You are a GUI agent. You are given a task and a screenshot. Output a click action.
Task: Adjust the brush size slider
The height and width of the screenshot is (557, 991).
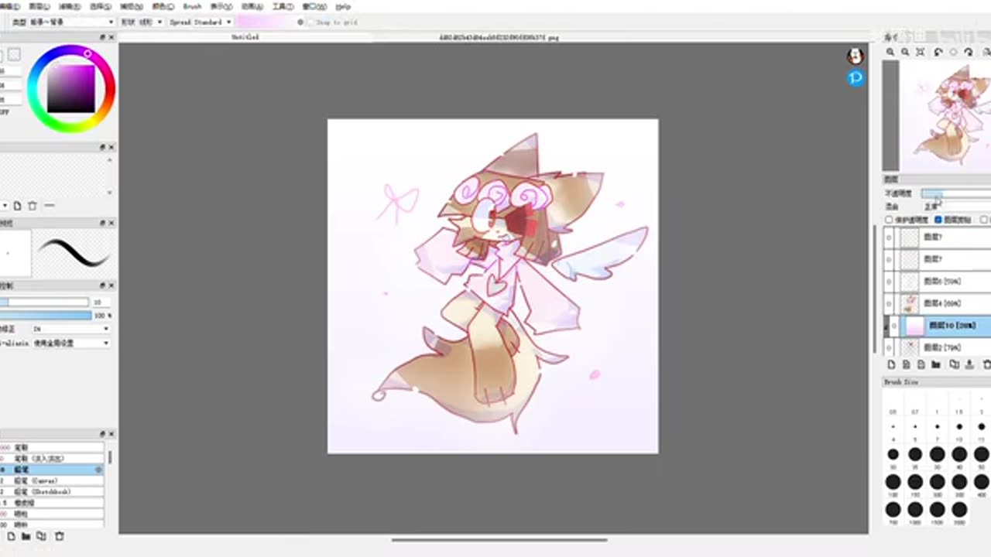(45, 302)
